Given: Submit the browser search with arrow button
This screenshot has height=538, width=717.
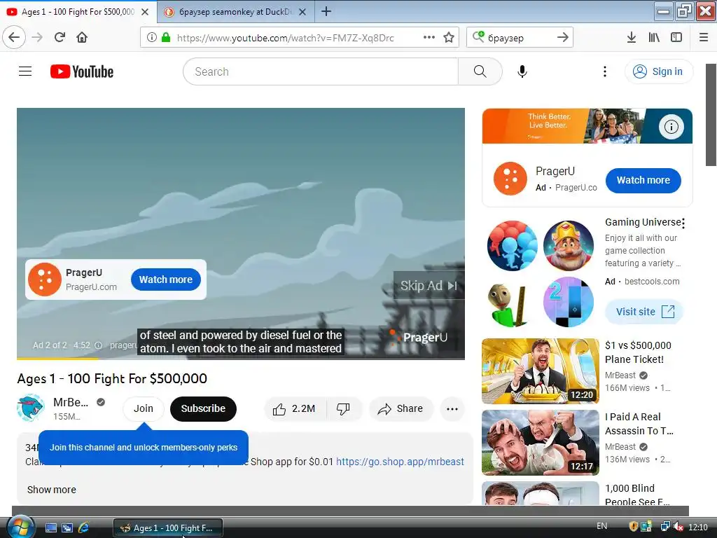Looking at the screenshot, I should pyautogui.click(x=563, y=38).
